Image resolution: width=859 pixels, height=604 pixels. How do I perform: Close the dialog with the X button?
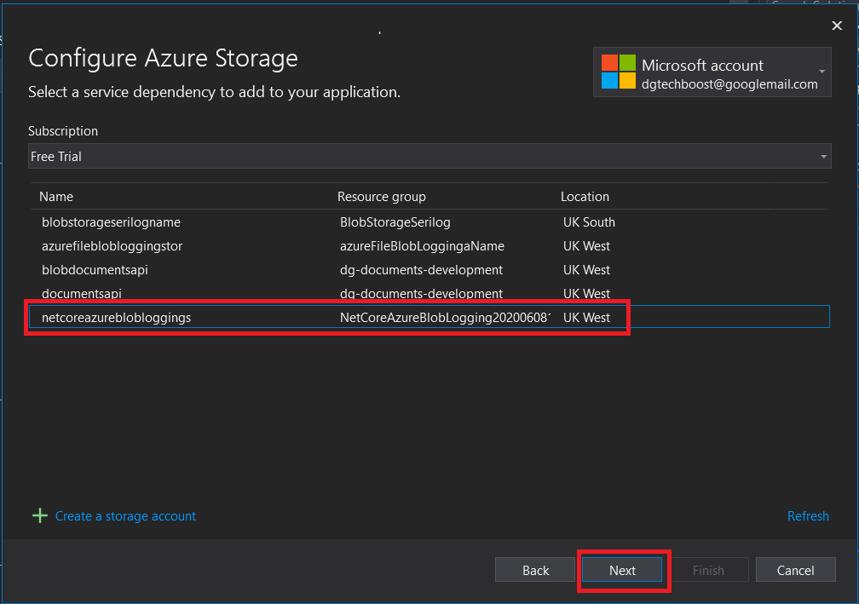(x=837, y=26)
